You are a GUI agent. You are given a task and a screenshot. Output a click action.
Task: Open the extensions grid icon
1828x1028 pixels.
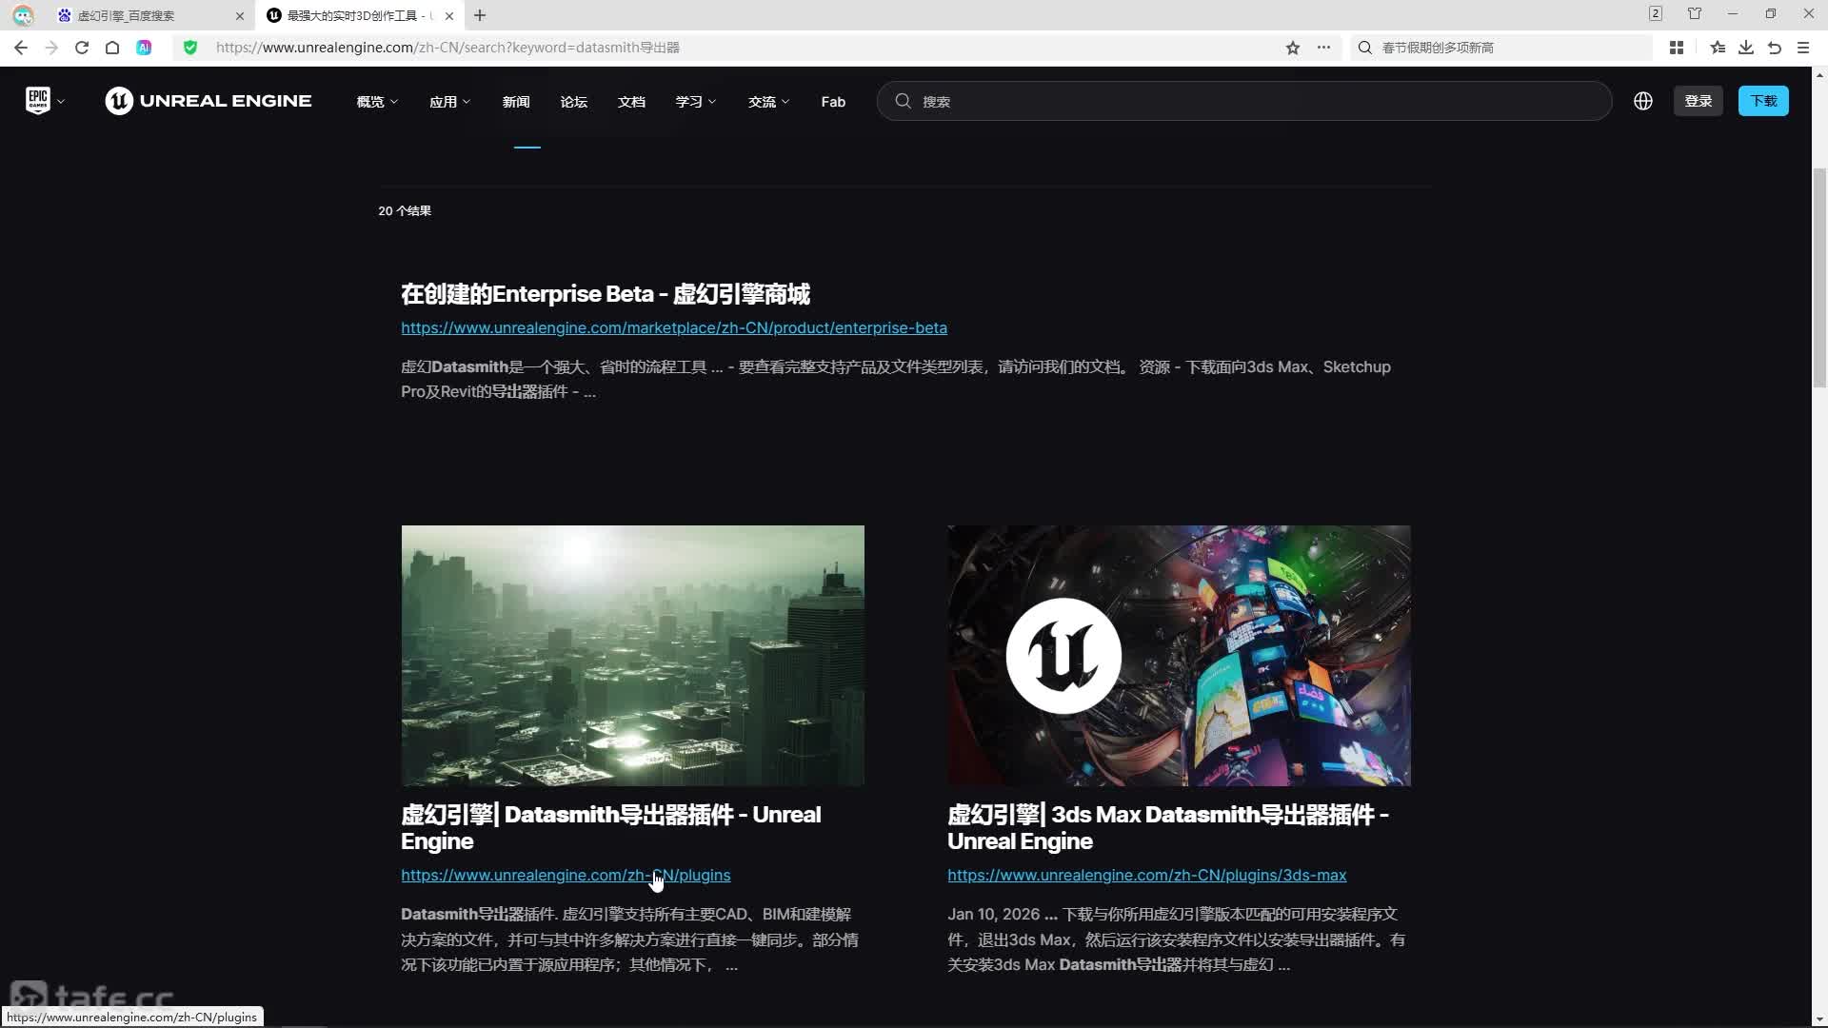tap(1677, 48)
